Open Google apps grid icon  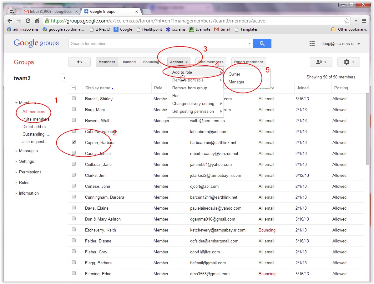[x=312, y=43]
